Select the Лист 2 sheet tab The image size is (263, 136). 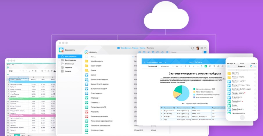tap(24, 135)
